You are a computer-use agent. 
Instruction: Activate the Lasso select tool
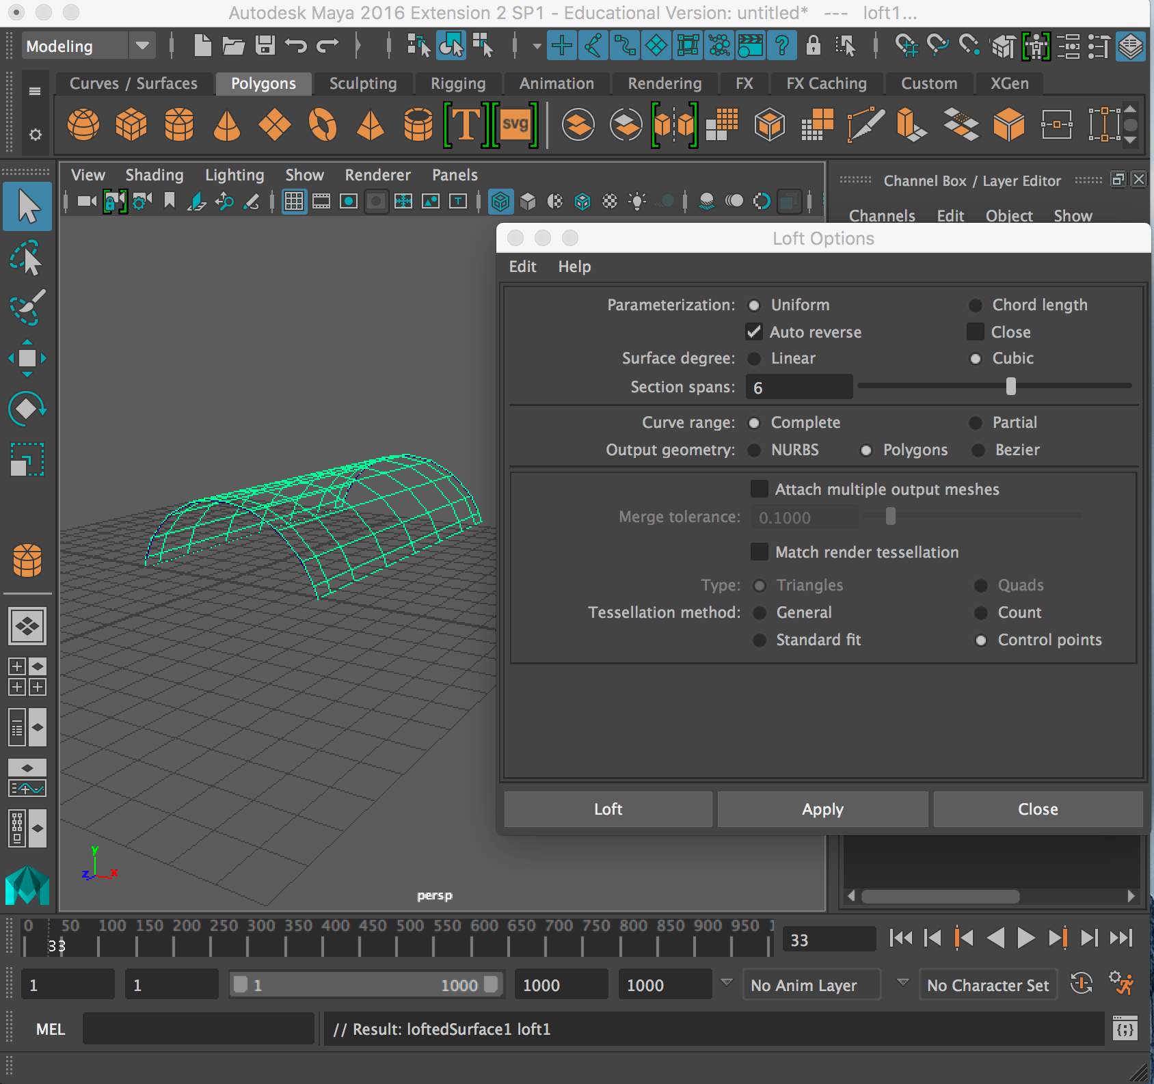[27, 258]
